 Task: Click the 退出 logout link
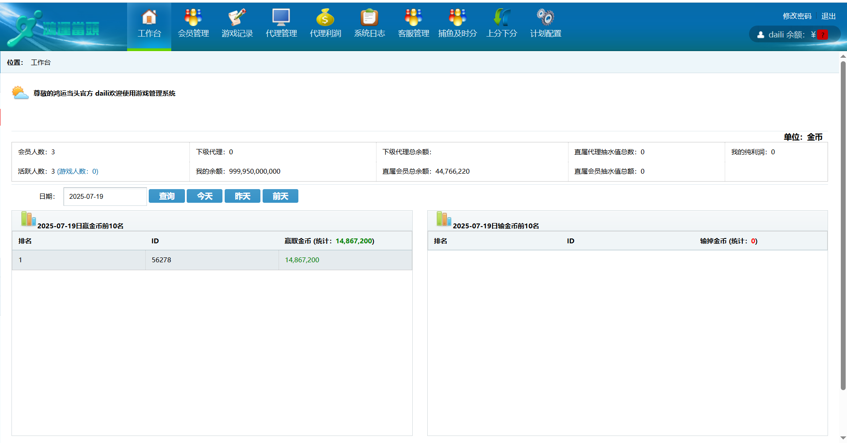[828, 16]
